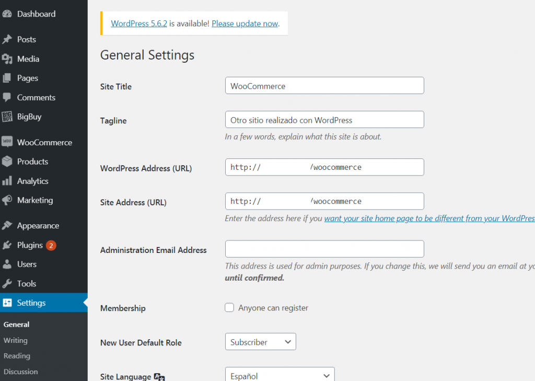Screen dimensions: 535x381
Task: Click the Dashboard gauge icon
Action: [7, 14]
